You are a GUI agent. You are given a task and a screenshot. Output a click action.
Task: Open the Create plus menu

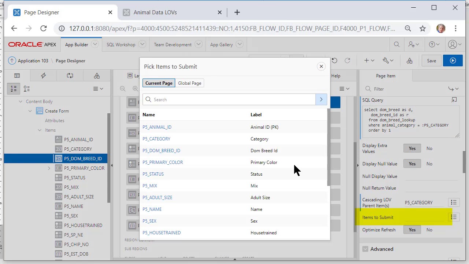[x=369, y=60]
